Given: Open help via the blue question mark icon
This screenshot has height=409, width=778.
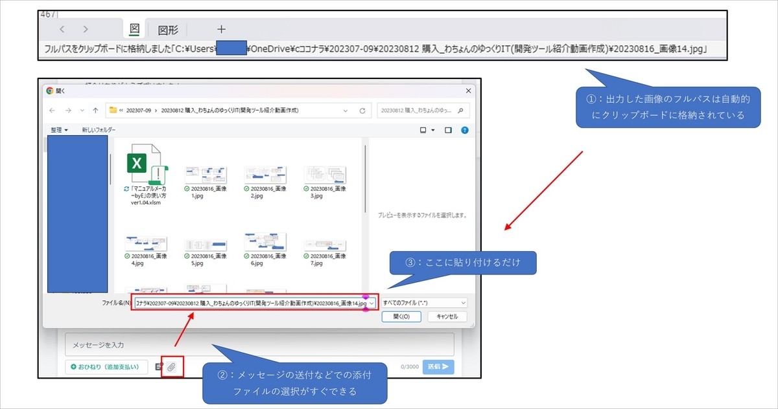Looking at the screenshot, I should tap(465, 130).
